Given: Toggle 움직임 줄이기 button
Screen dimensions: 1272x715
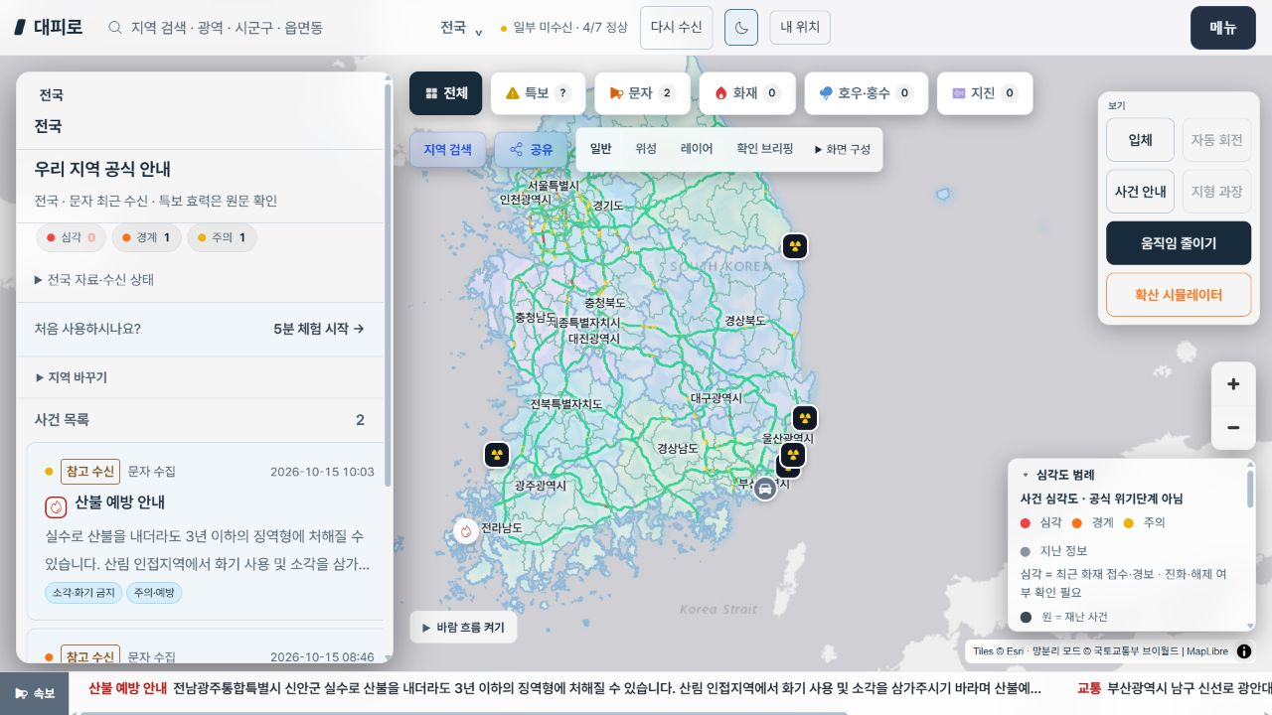Looking at the screenshot, I should pos(1179,243).
